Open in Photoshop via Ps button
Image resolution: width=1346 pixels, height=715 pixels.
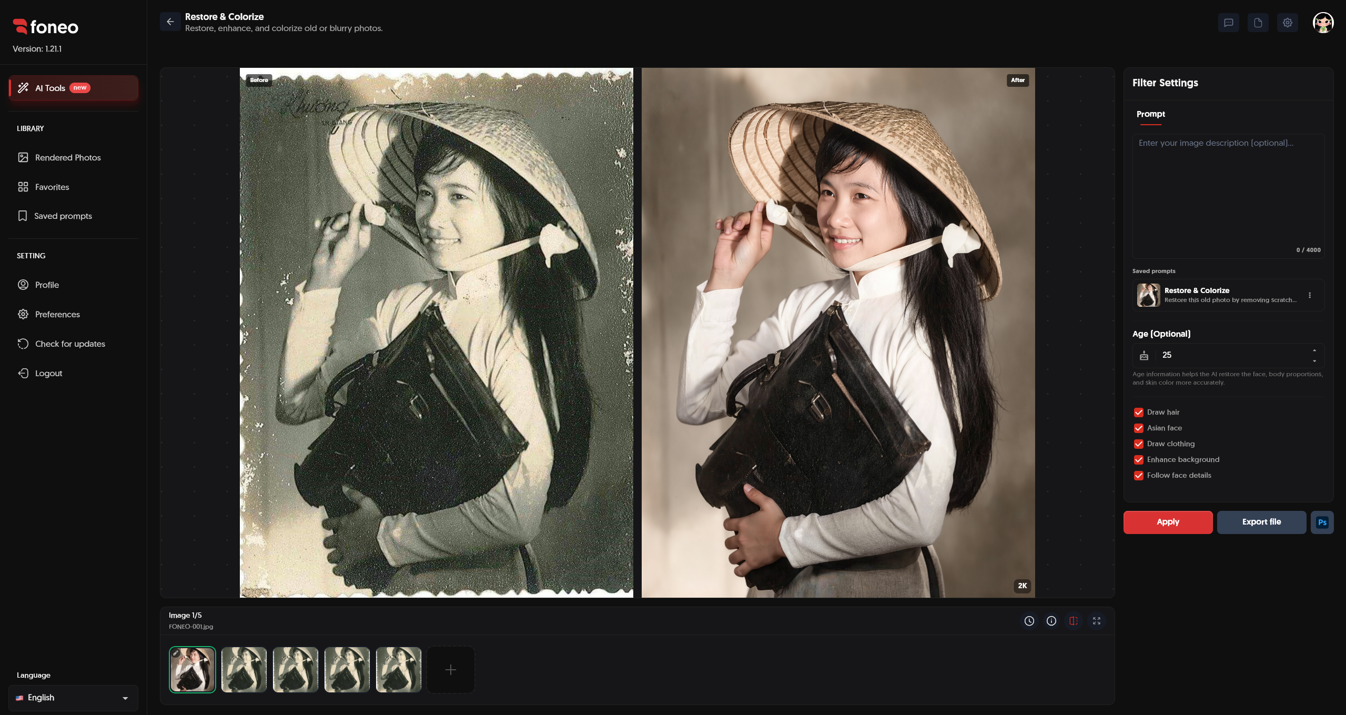pyautogui.click(x=1322, y=522)
